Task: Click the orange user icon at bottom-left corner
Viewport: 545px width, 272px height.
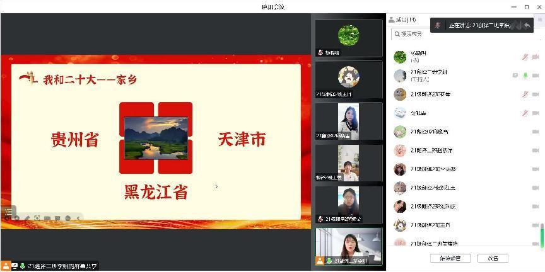Action: point(5,266)
